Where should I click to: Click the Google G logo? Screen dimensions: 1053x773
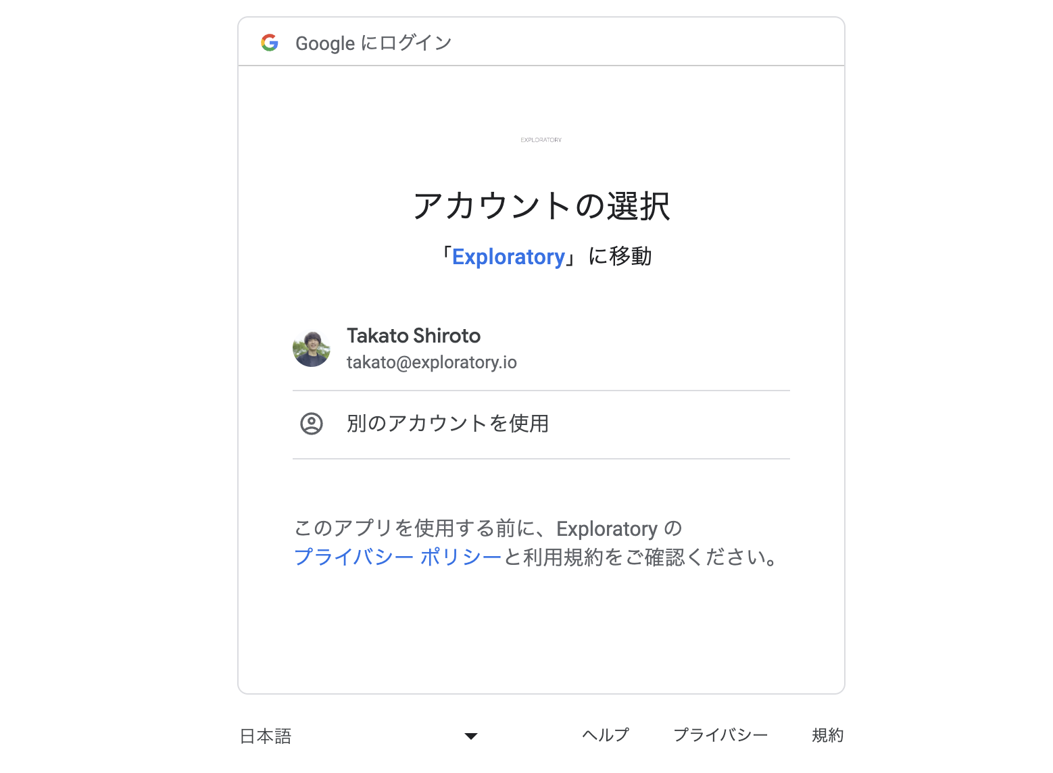click(x=270, y=43)
